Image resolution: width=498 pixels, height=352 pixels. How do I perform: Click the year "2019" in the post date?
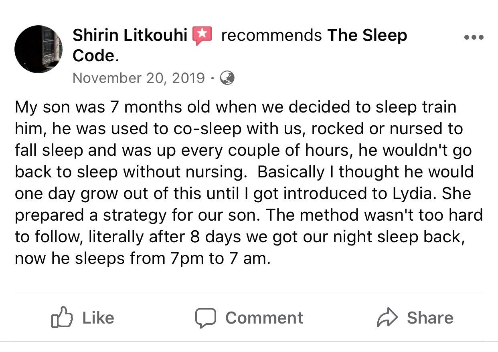pos(188,78)
